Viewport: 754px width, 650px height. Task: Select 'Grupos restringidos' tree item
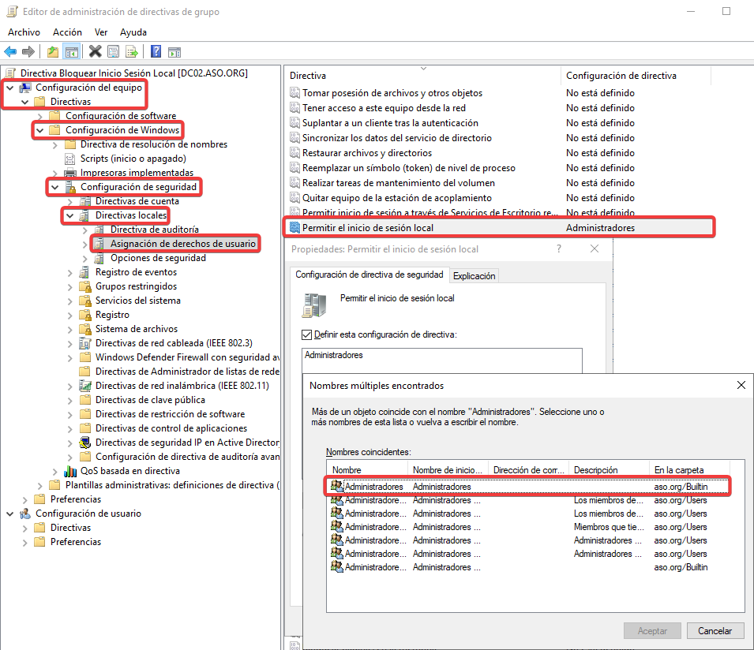[136, 286]
